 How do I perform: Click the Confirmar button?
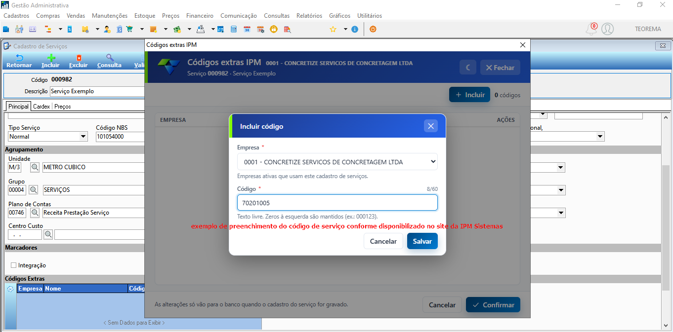[493, 305]
